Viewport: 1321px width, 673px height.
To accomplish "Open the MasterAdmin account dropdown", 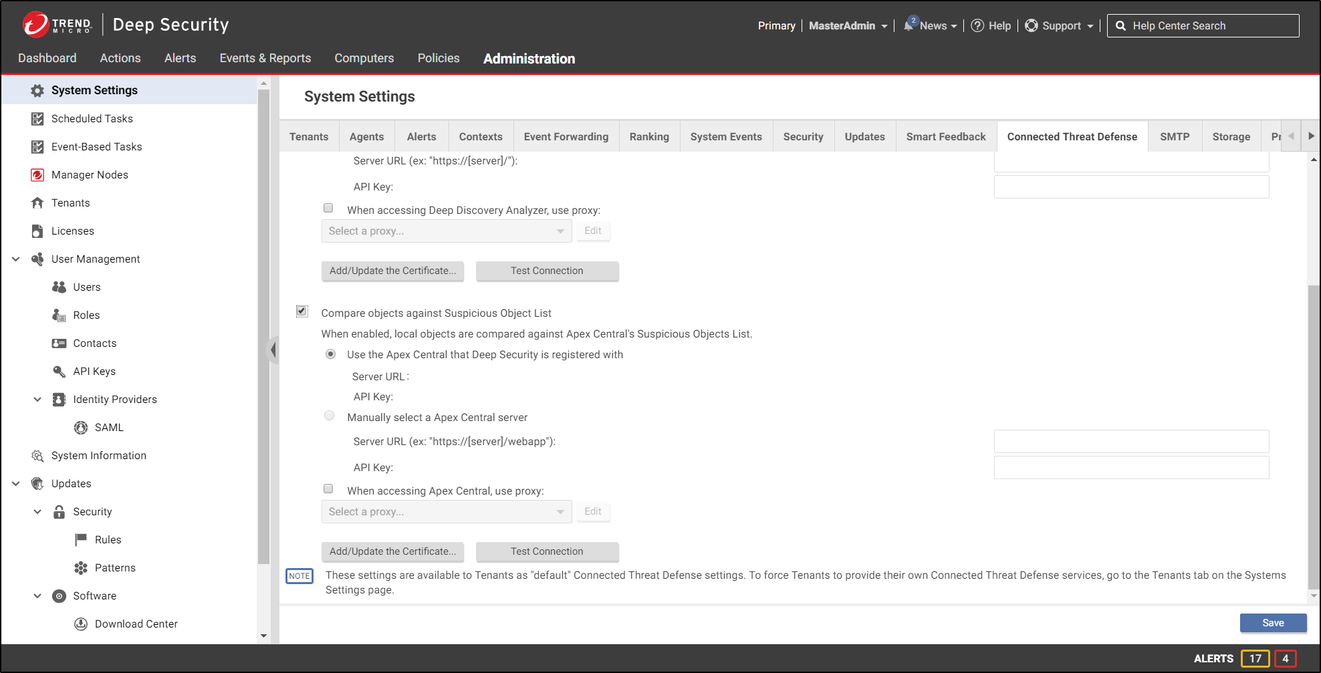I will click(848, 26).
